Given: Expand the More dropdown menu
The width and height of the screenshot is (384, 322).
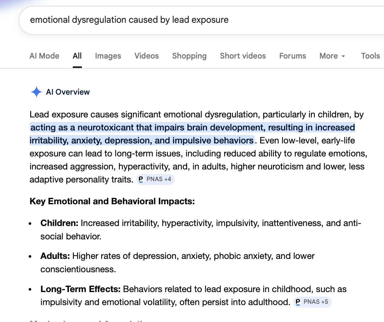Looking at the screenshot, I should 332,56.
